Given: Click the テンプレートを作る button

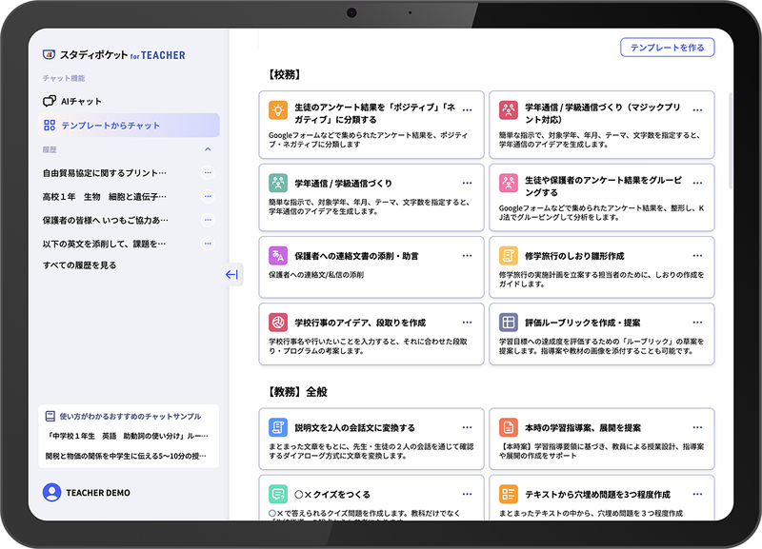Looking at the screenshot, I should pyautogui.click(x=670, y=47).
